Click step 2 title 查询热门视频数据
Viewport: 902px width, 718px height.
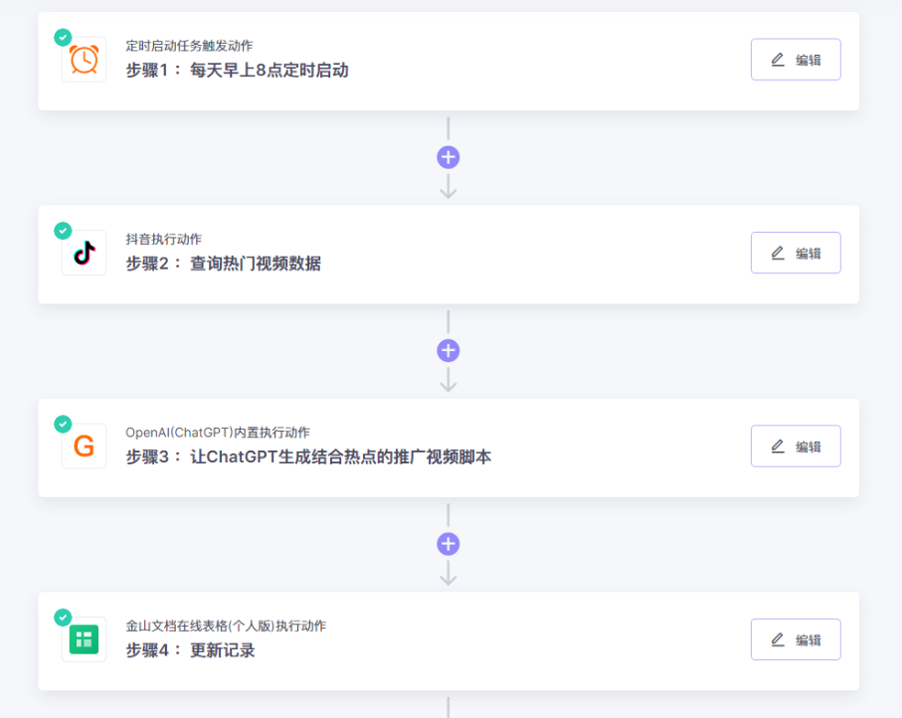click(x=255, y=264)
